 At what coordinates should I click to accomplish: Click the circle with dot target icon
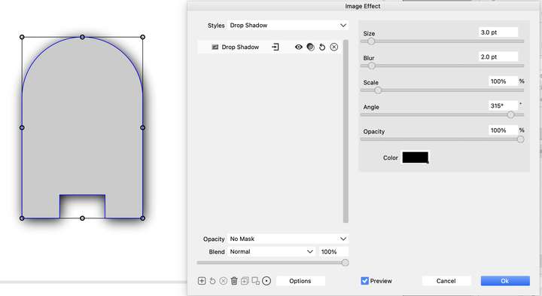(266, 281)
